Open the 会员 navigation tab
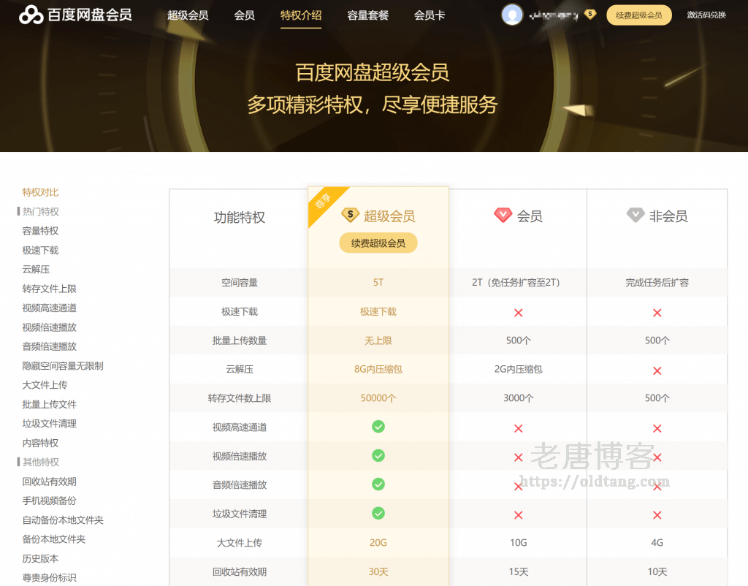 coord(244,15)
